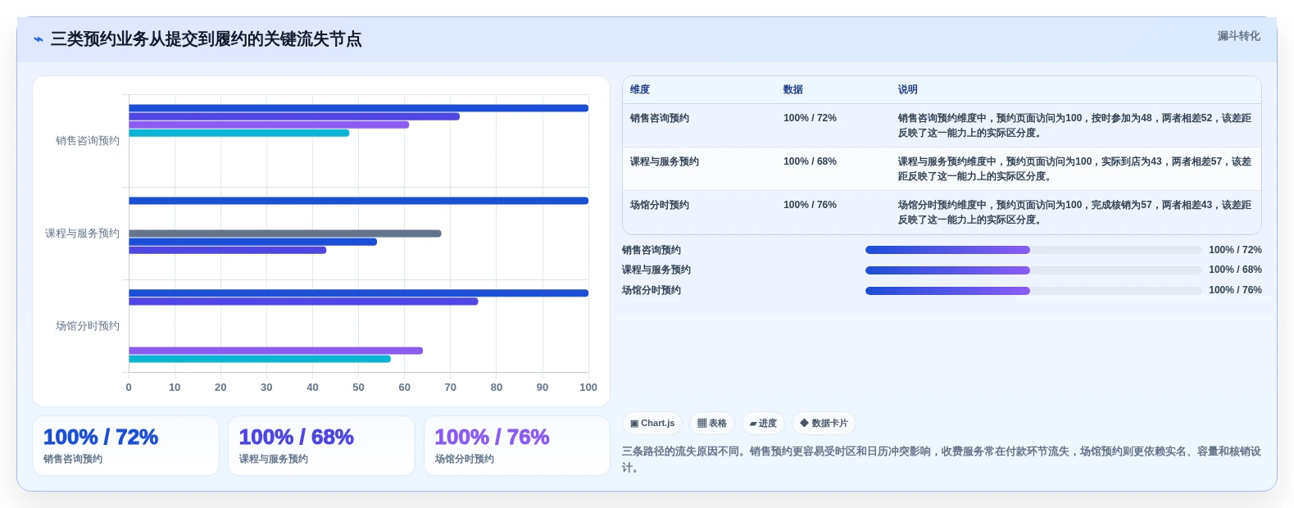Click the 场馆分时预约 progress bar
Viewport: 1294px width, 508px height.
point(1033,290)
